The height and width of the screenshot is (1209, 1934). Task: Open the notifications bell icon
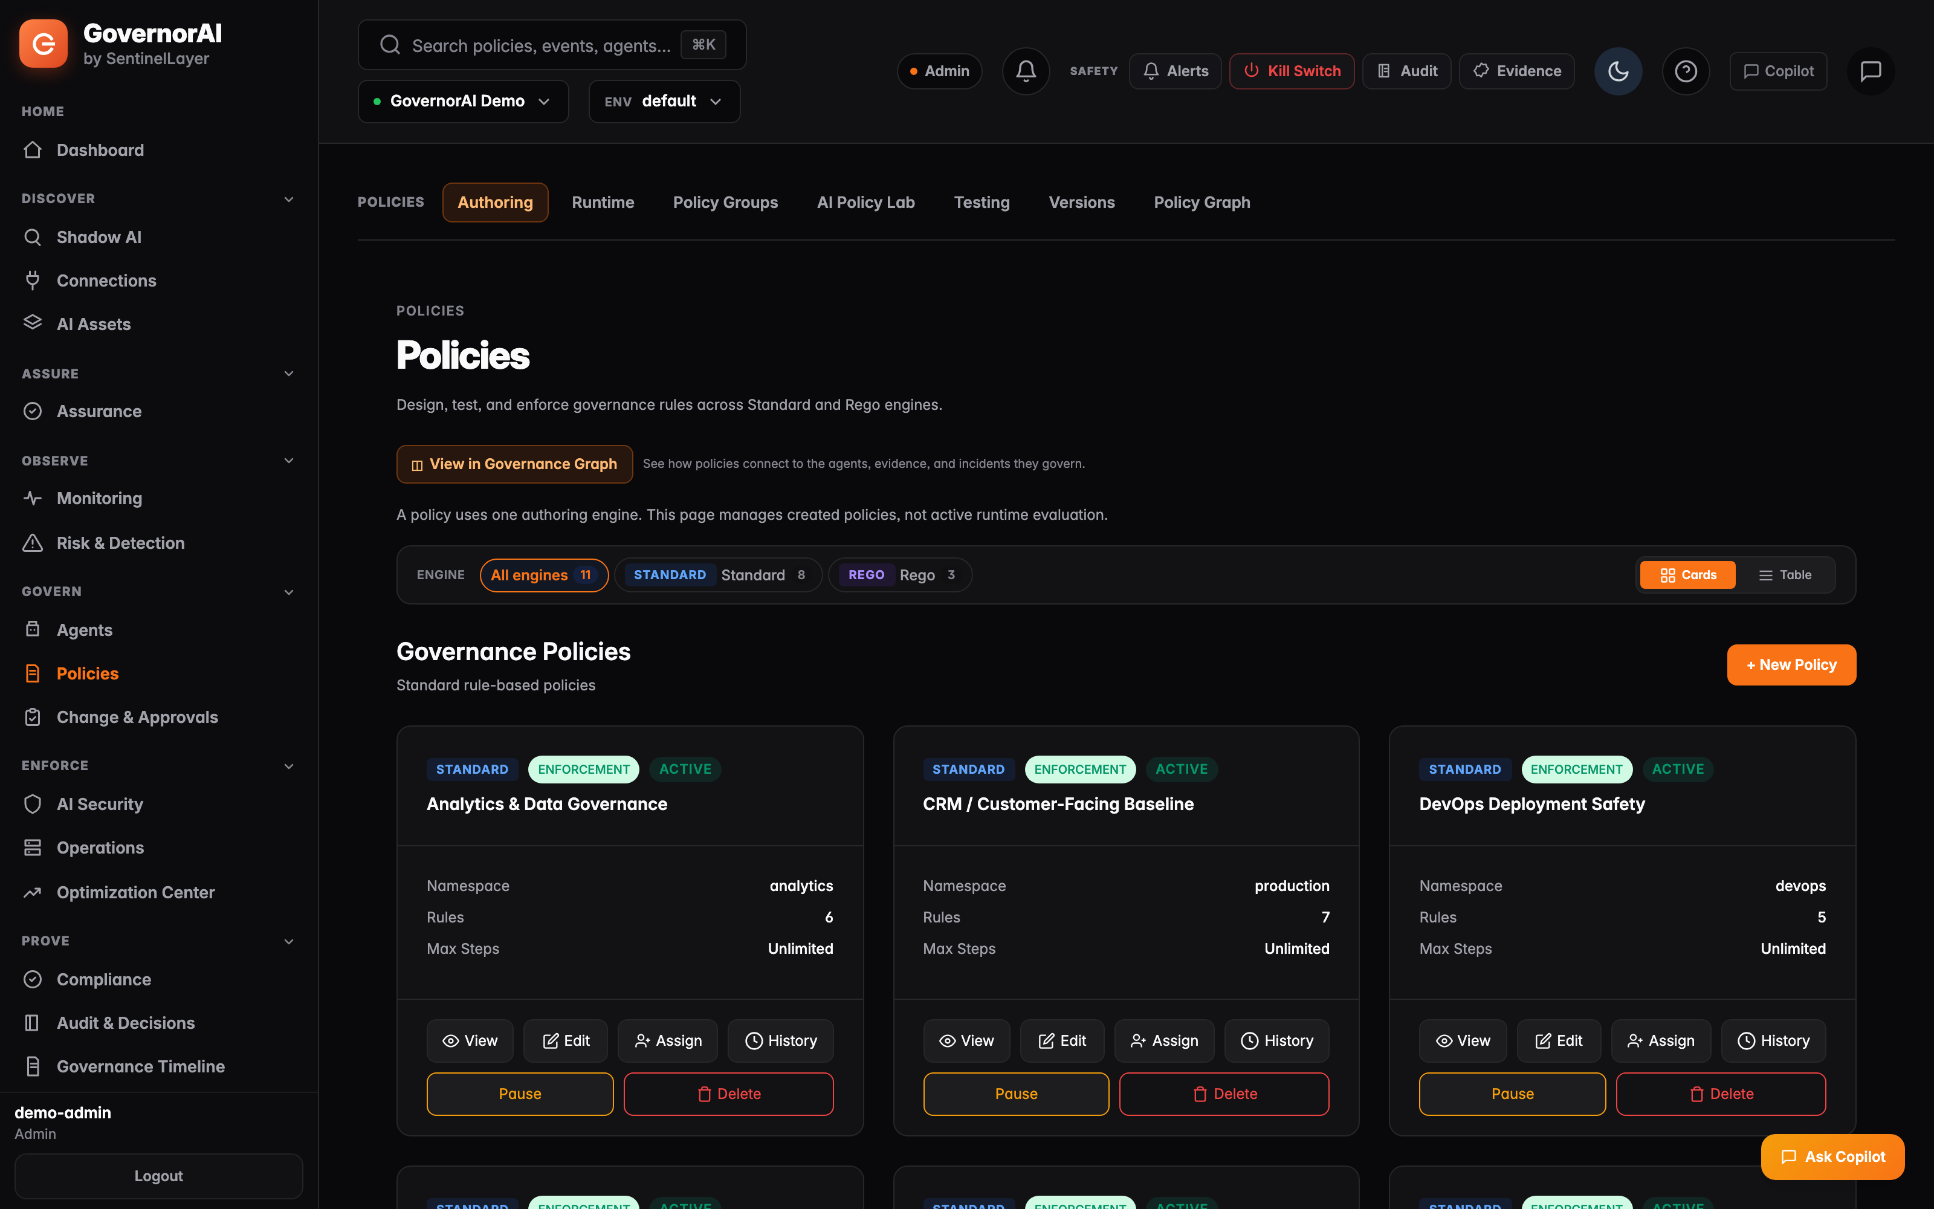pyautogui.click(x=1026, y=71)
